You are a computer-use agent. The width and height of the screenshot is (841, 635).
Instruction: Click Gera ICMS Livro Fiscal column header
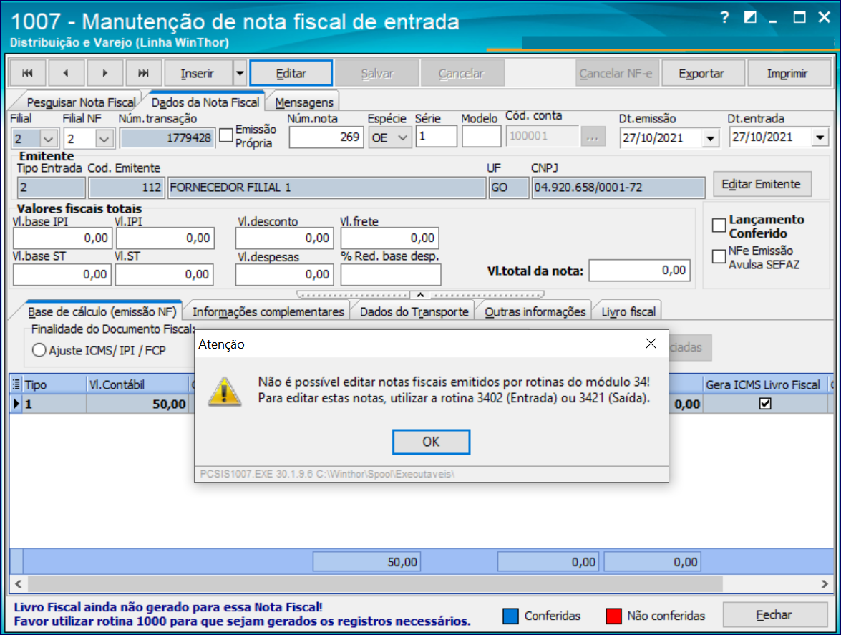[765, 384]
